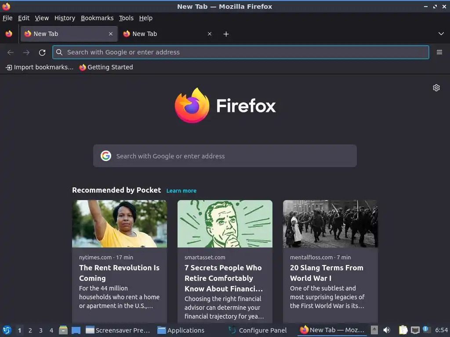Image resolution: width=450 pixels, height=337 pixels.
Task: Switch to workspace 4 in pager
Action: point(51,330)
